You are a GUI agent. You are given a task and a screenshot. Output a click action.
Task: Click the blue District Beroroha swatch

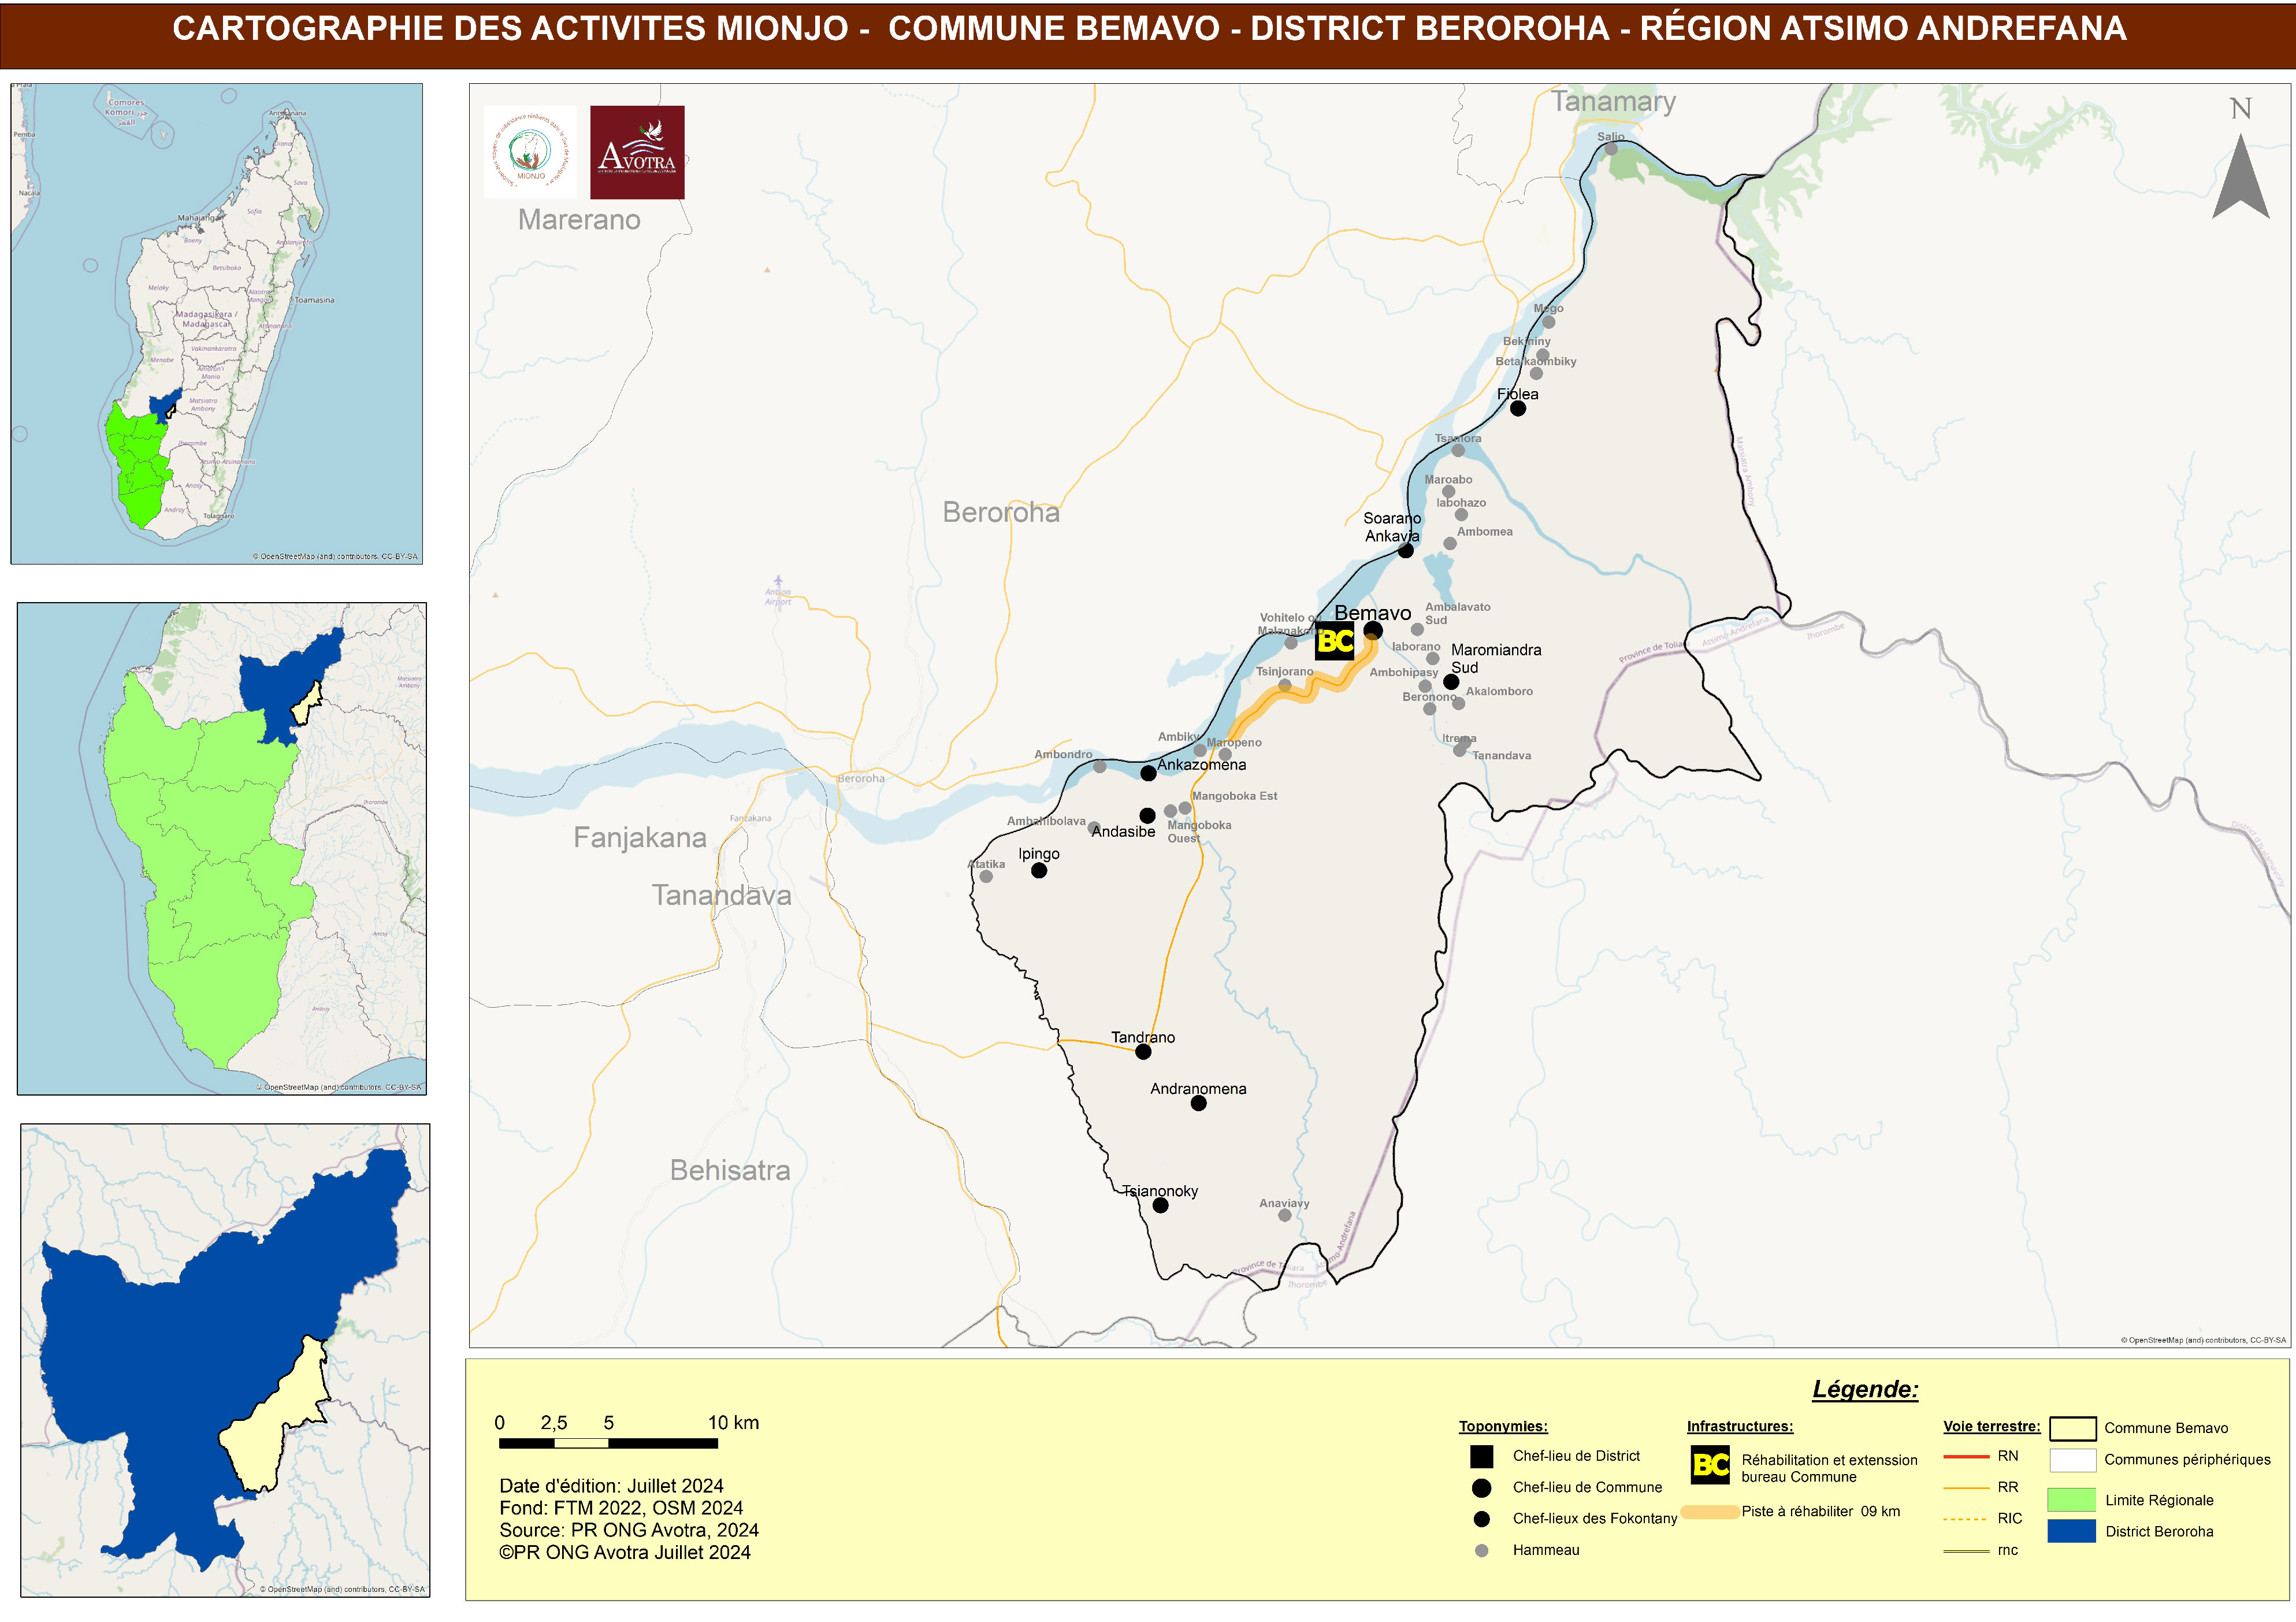point(2071,1531)
